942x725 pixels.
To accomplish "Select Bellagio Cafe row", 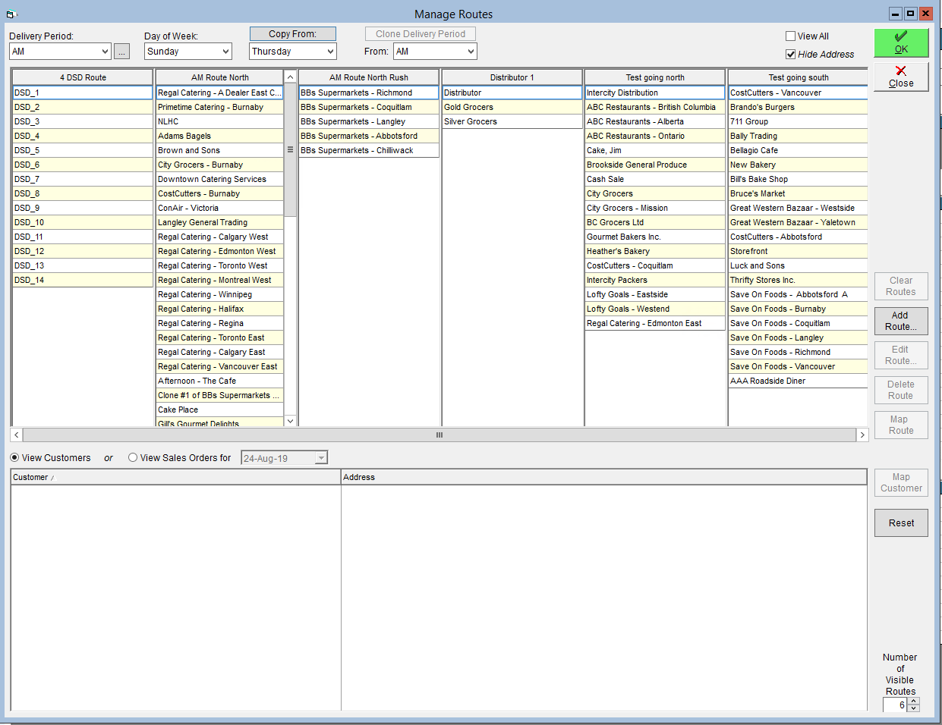I will 798,150.
